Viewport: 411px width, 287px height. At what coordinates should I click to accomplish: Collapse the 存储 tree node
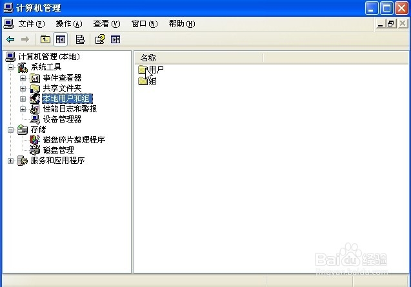(x=10, y=130)
